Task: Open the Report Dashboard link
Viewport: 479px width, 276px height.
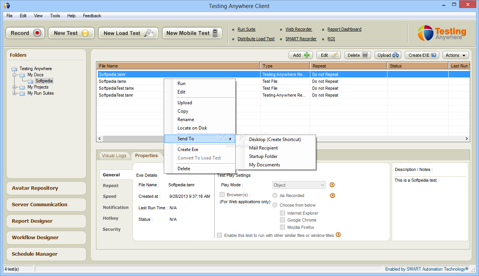Action: click(344, 29)
